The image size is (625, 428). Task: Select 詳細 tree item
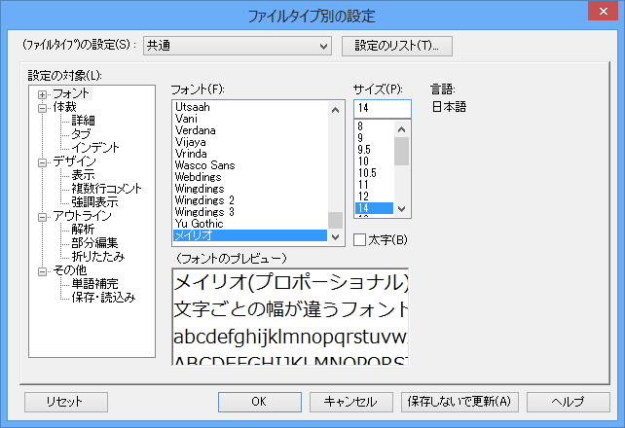point(84,121)
